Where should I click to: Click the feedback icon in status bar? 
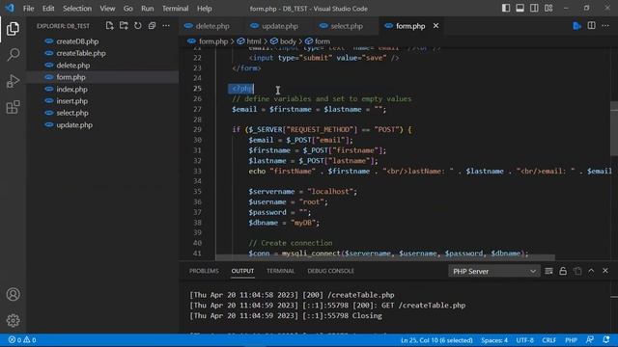[x=590, y=340]
